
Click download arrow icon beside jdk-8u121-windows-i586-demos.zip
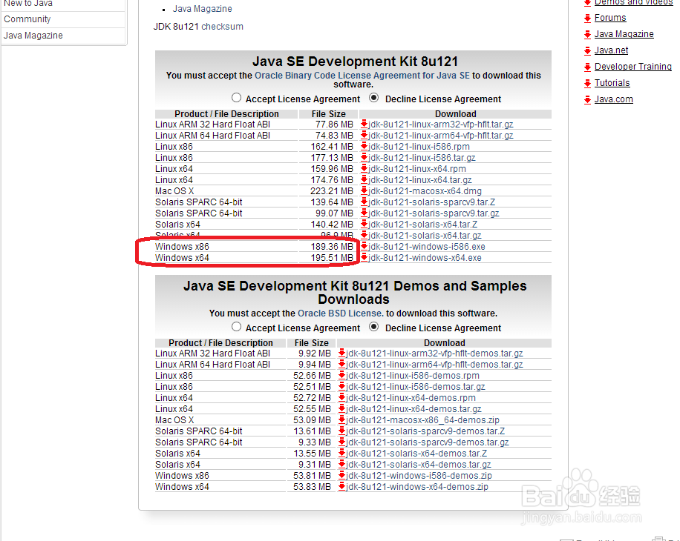tap(341, 476)
